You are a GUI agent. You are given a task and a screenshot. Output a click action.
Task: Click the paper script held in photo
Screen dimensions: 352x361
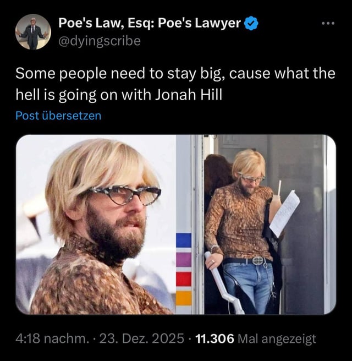(285, 214)
